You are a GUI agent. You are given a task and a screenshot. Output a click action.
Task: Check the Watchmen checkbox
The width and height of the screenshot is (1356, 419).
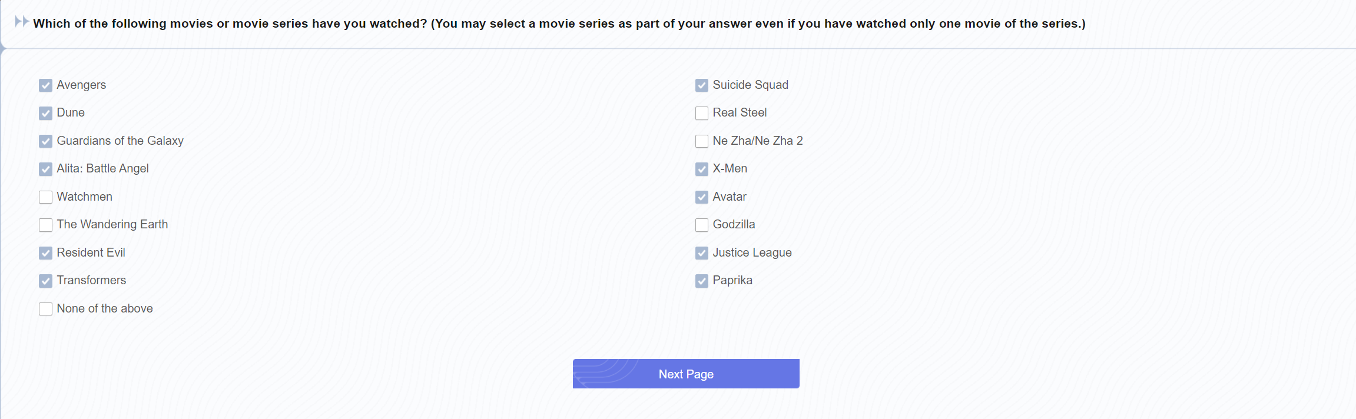click(x=45, y=197)
